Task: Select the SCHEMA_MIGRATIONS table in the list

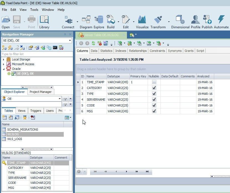Action: (23, 129)
